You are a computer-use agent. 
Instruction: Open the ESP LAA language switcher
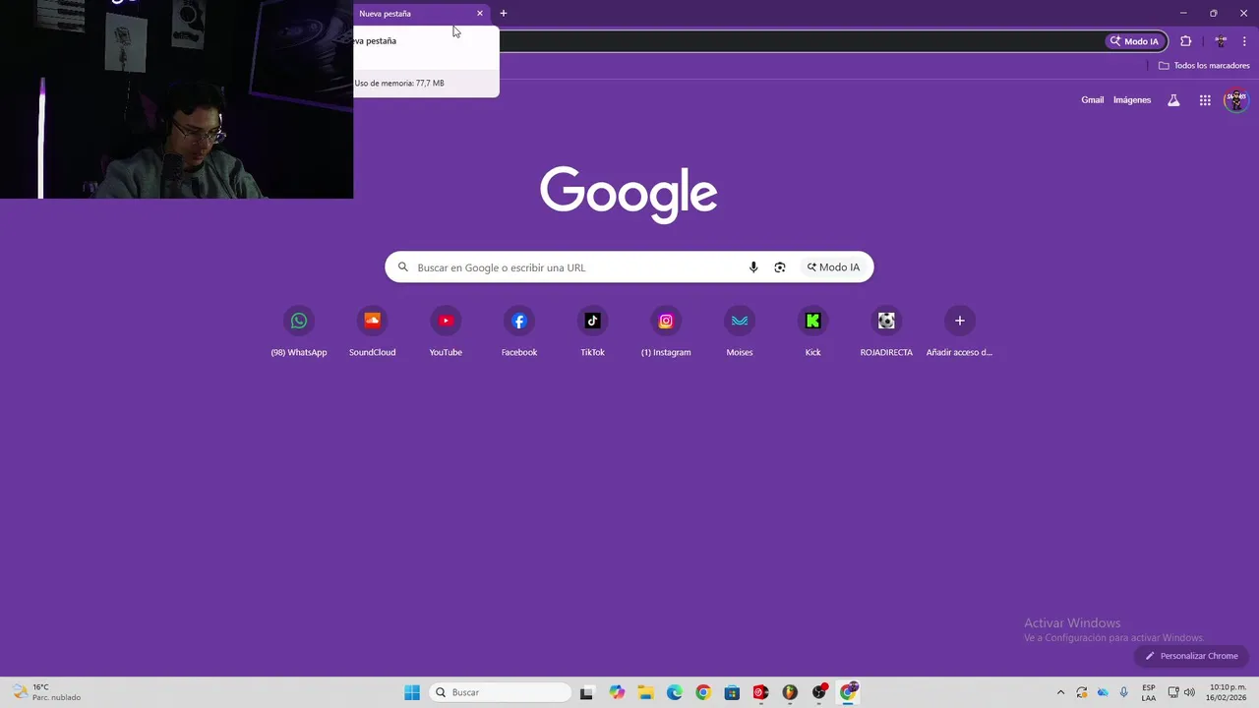1149,692
